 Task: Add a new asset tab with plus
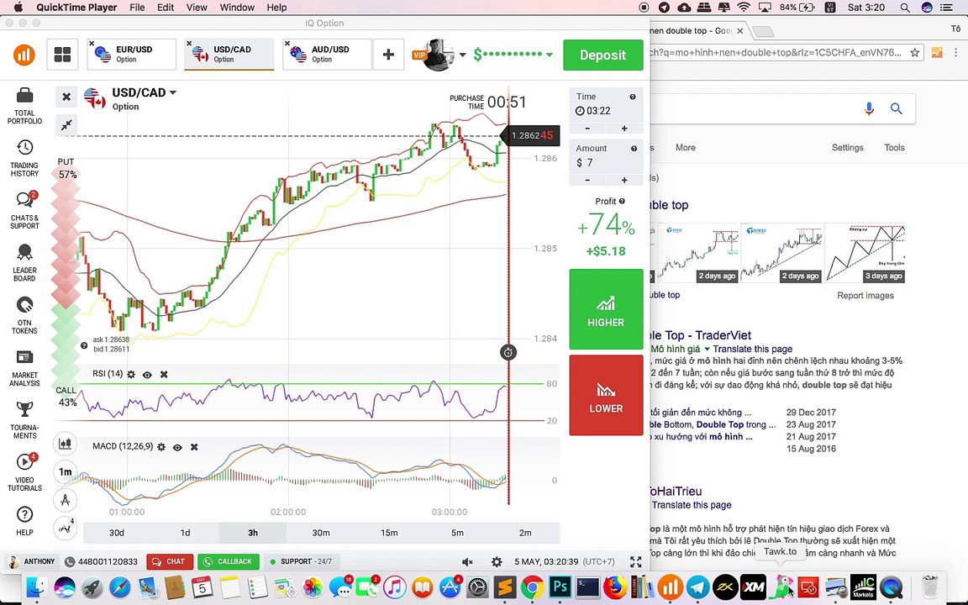pos(388,55)
